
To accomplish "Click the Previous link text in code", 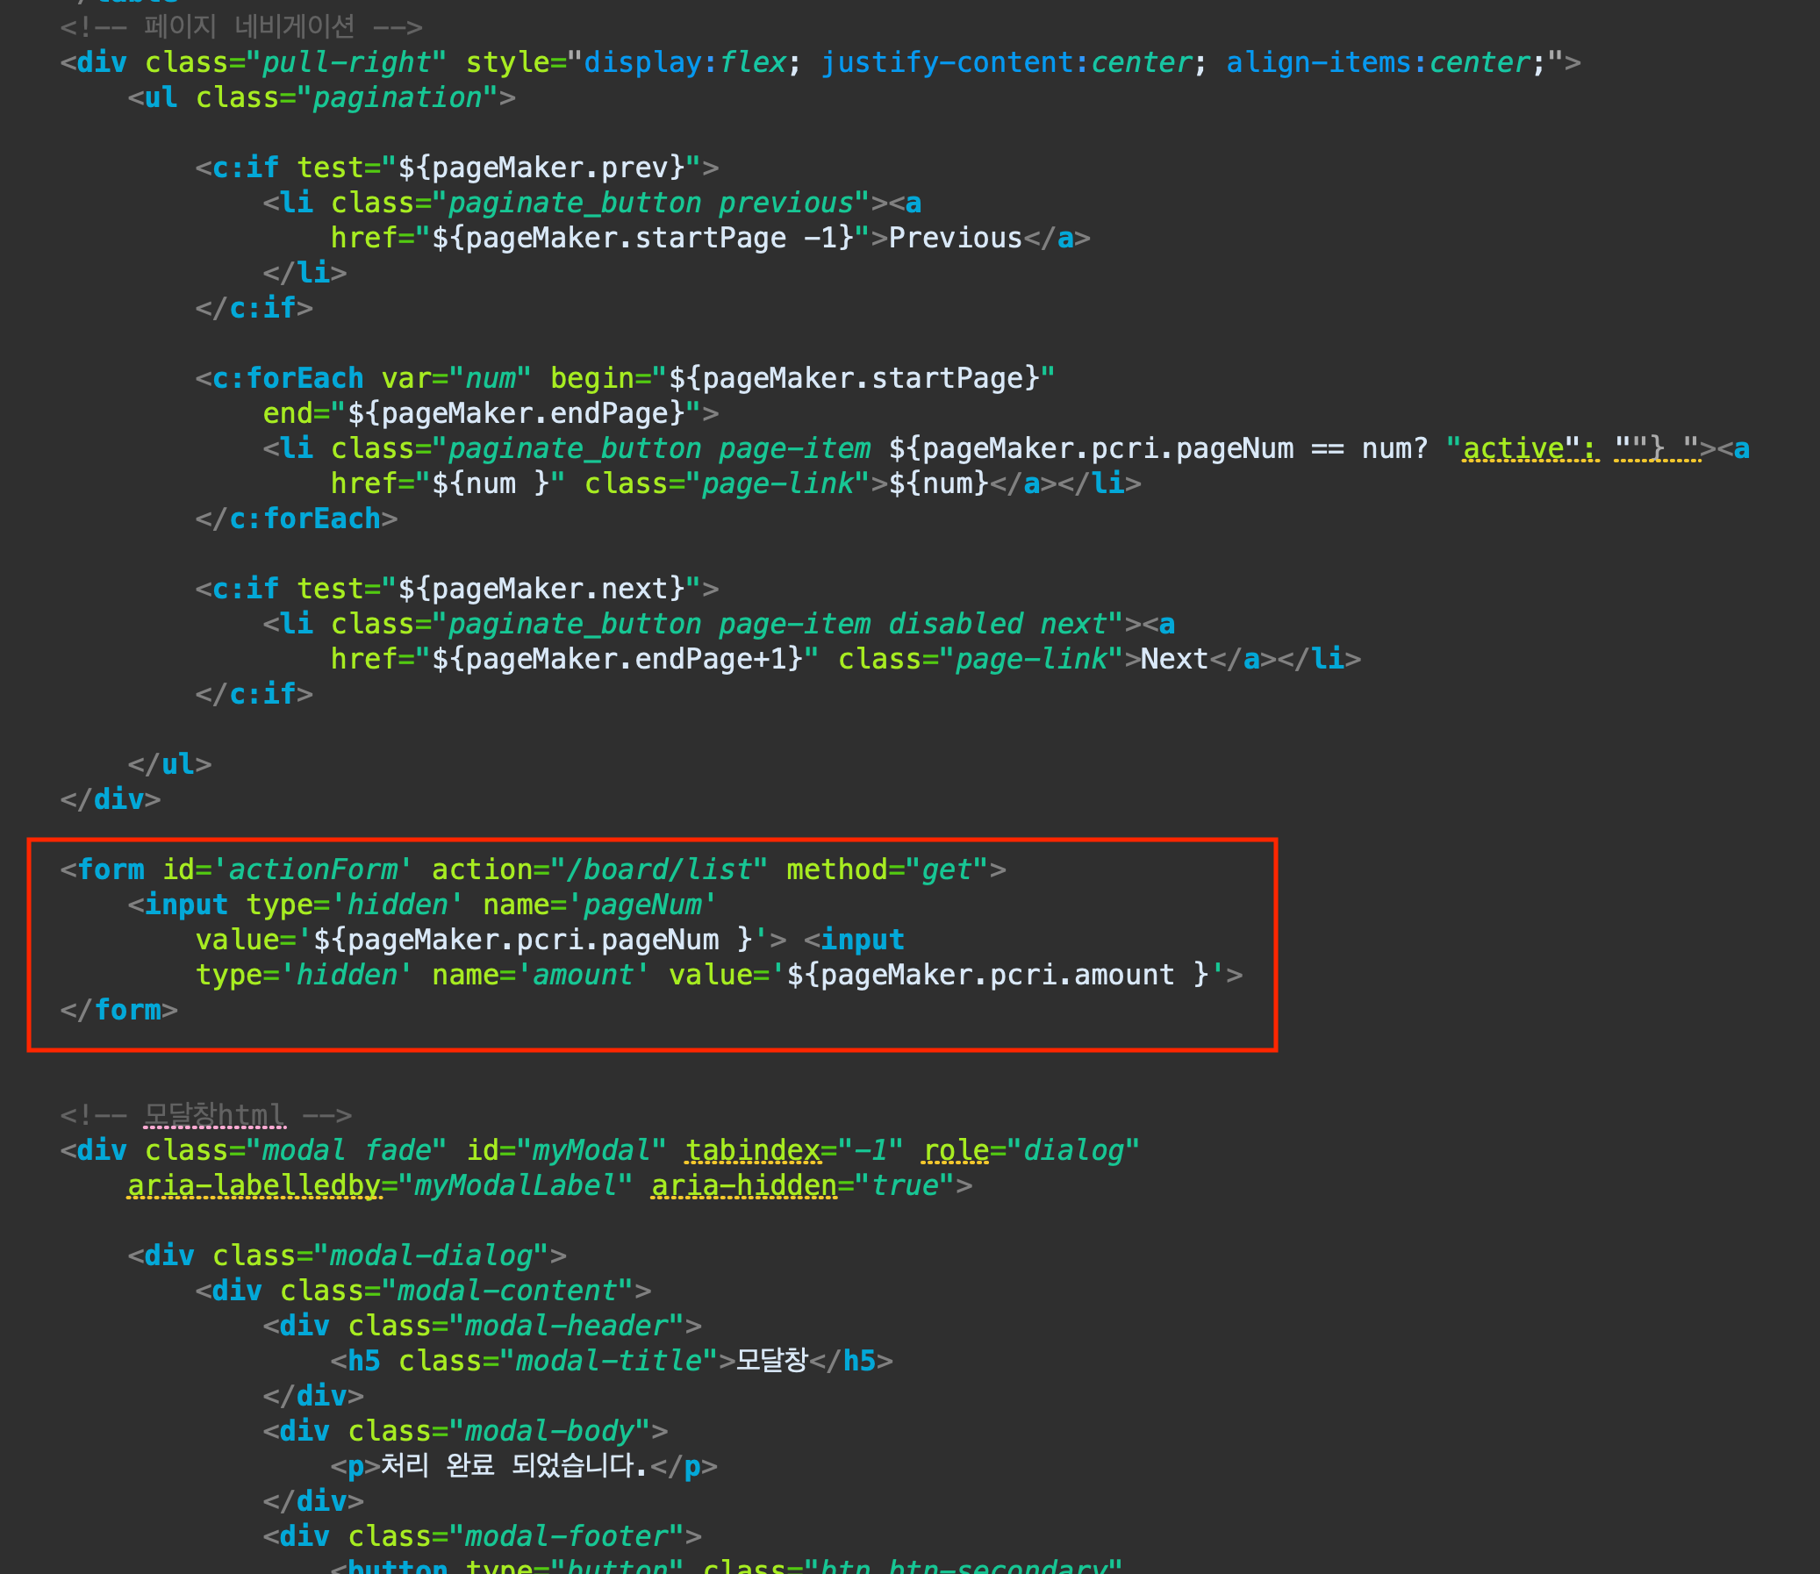I will (955, 238).
